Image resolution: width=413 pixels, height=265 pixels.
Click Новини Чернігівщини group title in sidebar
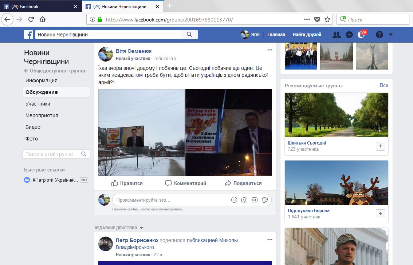click(x=46, y=57)
